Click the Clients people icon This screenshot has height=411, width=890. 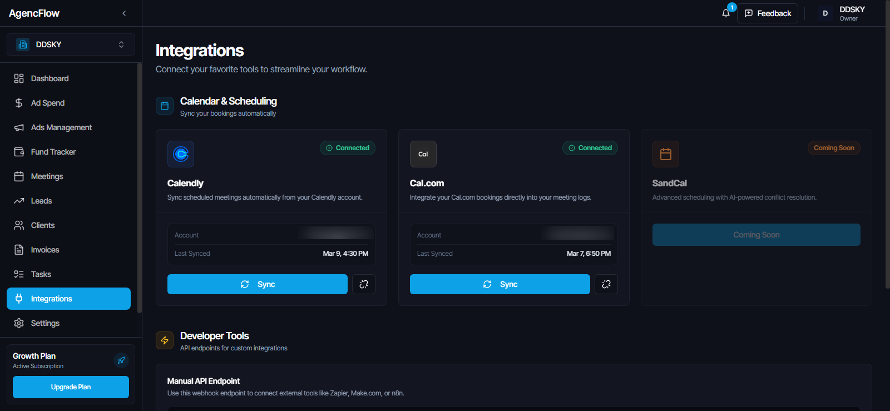19,225
